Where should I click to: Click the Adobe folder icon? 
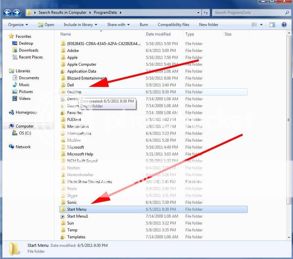63,51
